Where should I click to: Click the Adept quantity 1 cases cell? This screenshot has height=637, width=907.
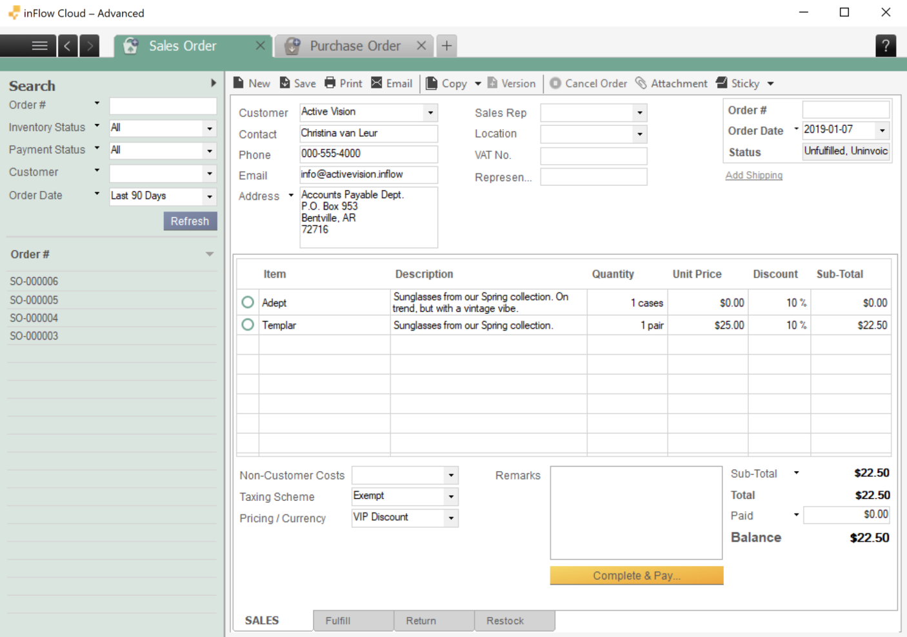pyautogui.click(x=627, y=302)
